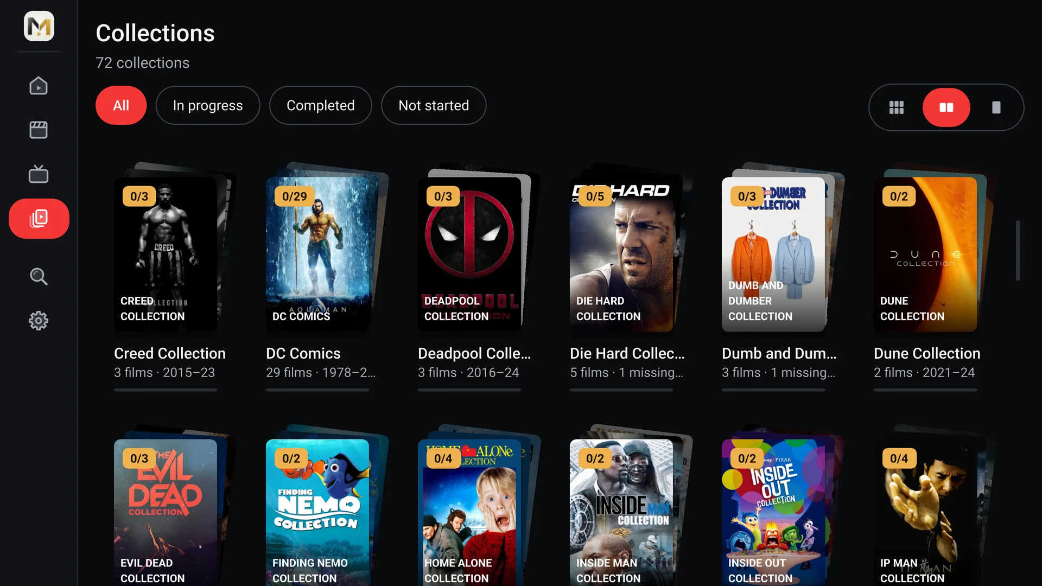The width and height of the screenshot is (1042, 586).
Task: Click the 0/3 badge on Dumb and Dumber
Action: tap(747, 196)
